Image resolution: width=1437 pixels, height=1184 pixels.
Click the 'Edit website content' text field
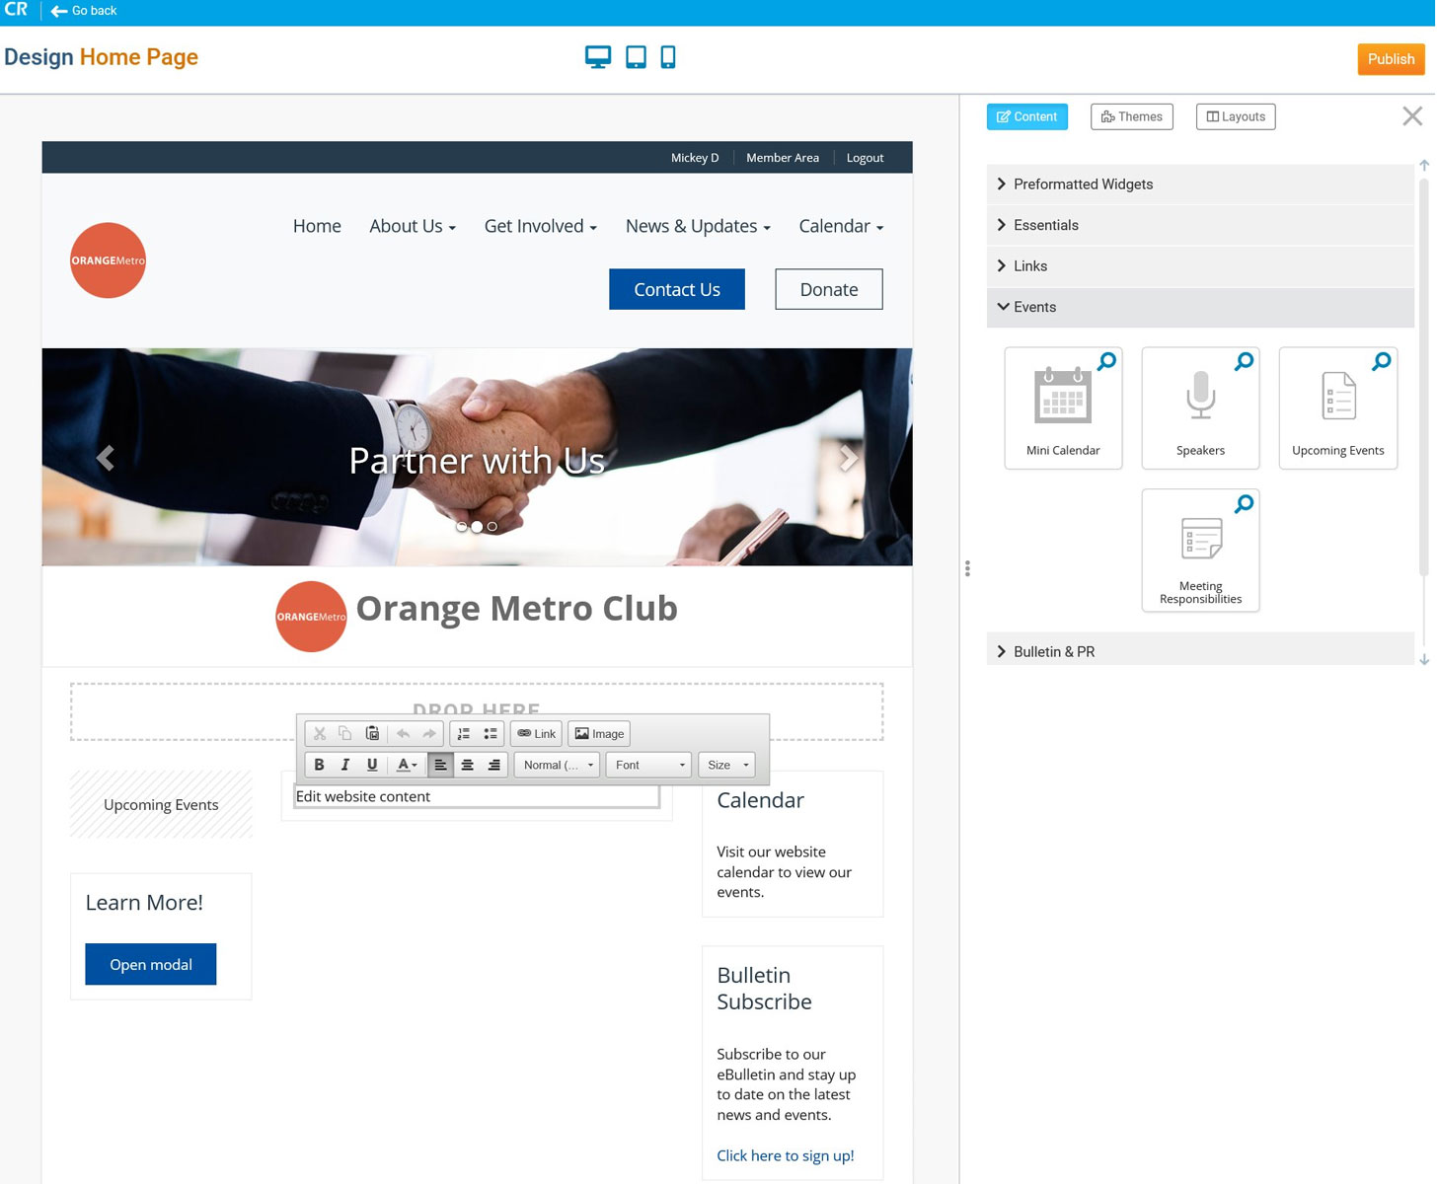tap(476, 796)
